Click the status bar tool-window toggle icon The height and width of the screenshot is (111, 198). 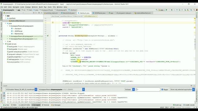[x=2, y=108]
